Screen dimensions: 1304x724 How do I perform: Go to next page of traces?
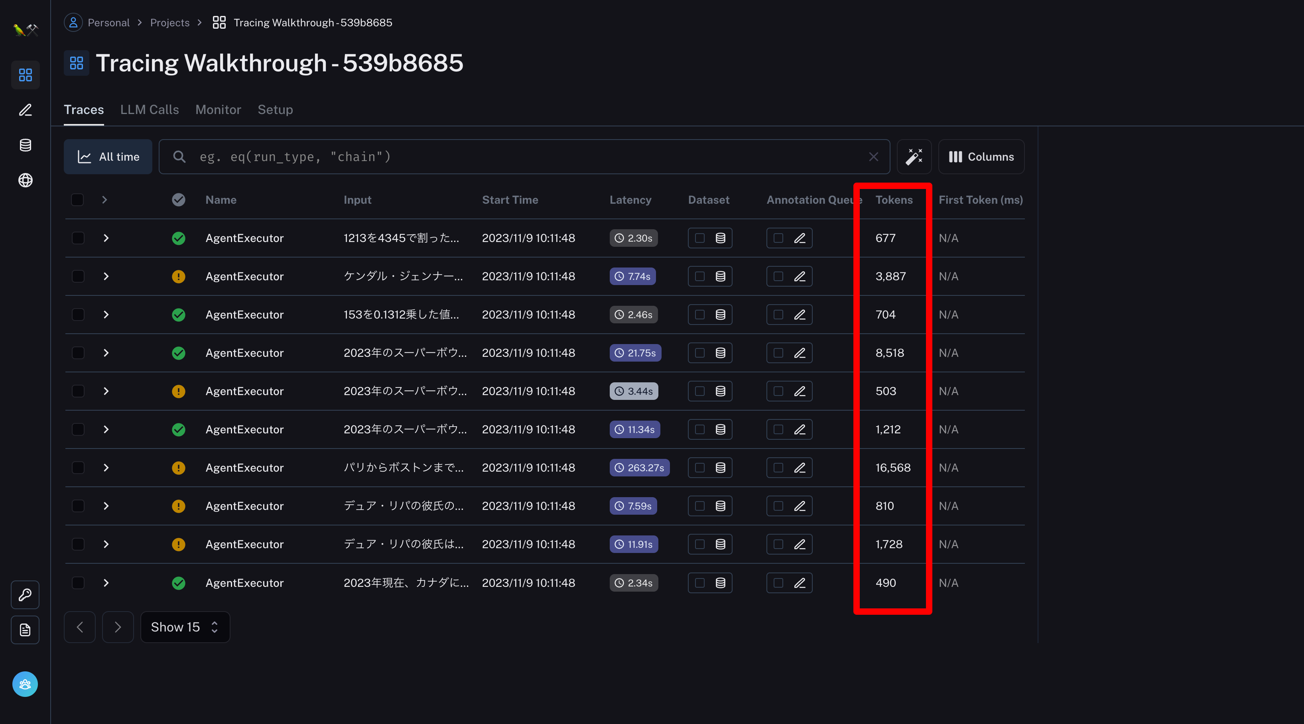(x=118, y=627)
